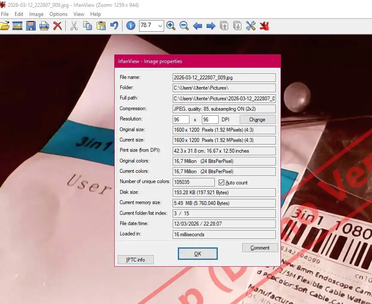Viewport: 372px width, 304px height.
Task: Click the Full path field
Action: pyautogui.click(x=224, y=99)
